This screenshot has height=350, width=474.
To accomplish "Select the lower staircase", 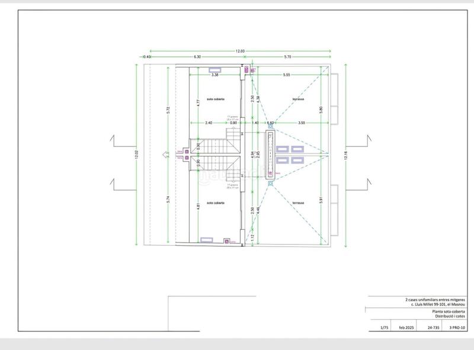I will 227,168.
